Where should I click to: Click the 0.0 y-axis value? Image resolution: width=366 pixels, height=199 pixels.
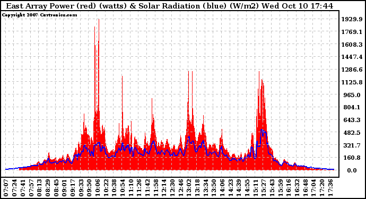point(352,170)
